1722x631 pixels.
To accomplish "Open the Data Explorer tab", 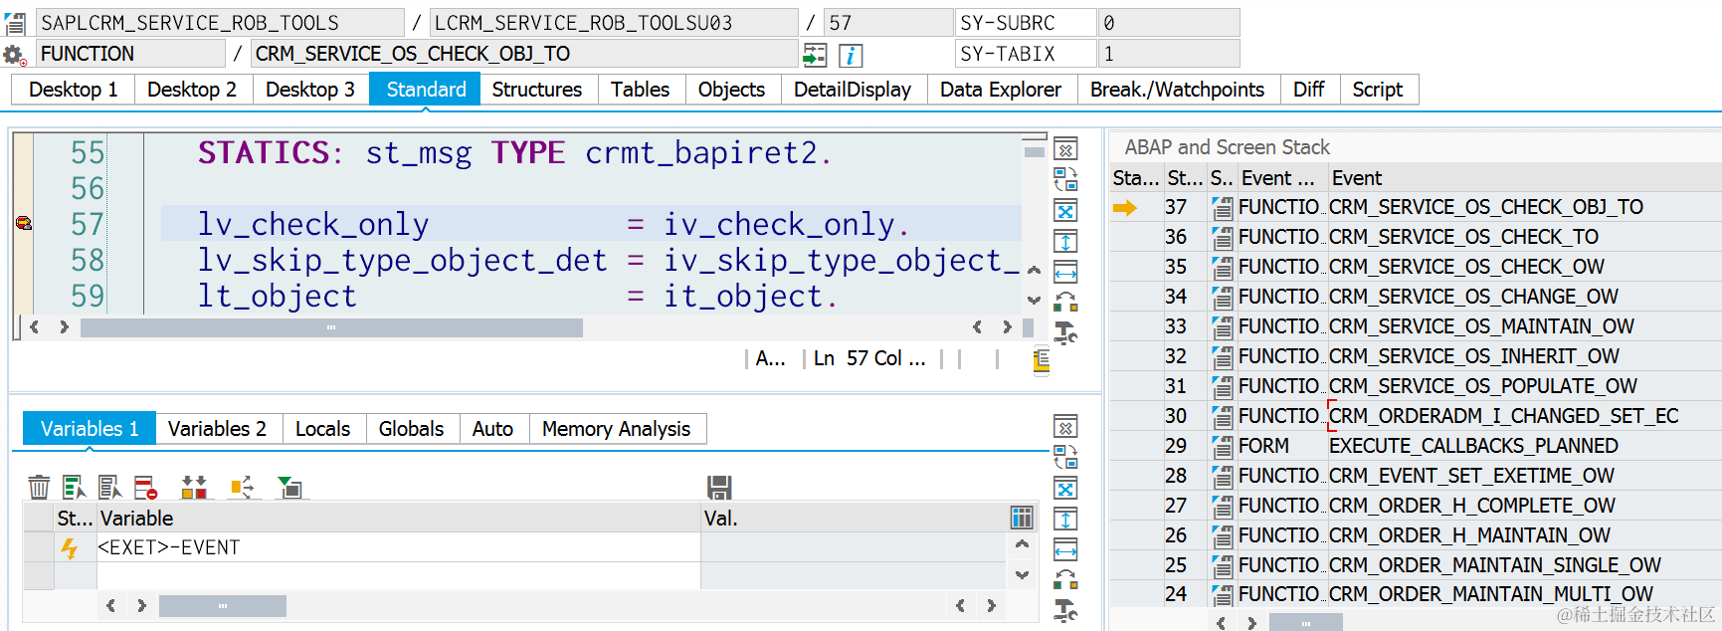I will 1001,90.
